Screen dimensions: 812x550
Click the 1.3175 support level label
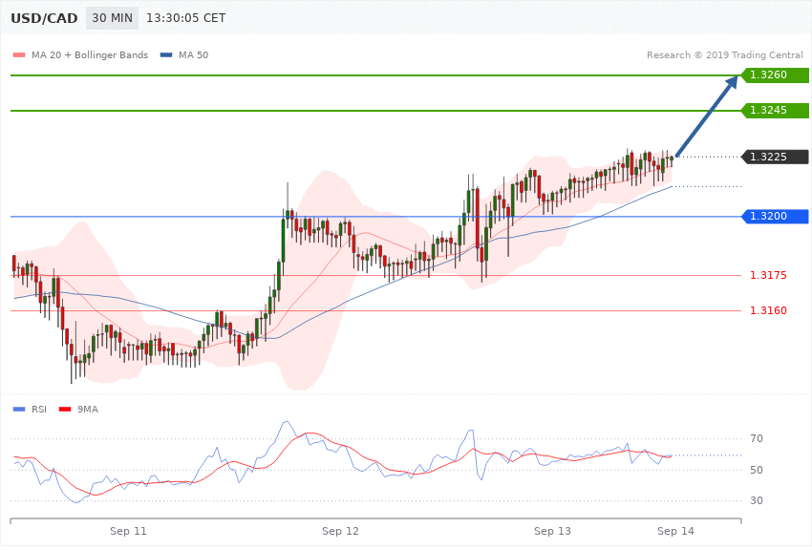click(768, 275)
